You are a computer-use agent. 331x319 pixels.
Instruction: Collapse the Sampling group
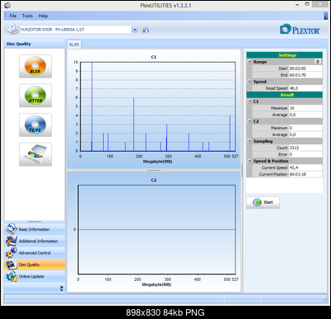tap(249, 141)
